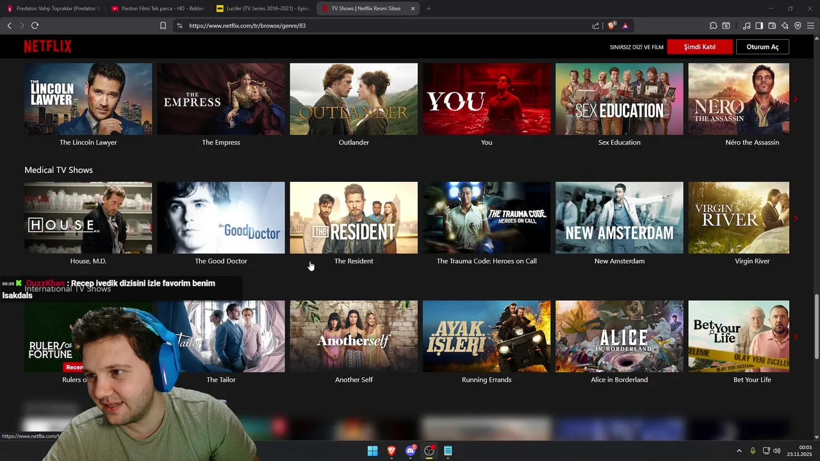Show next titles in The Lincoln Lawyer row

pos(796,99)
